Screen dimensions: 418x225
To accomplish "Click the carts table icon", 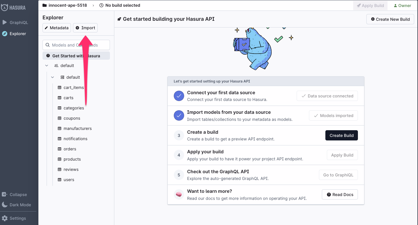I will [60, 98].
